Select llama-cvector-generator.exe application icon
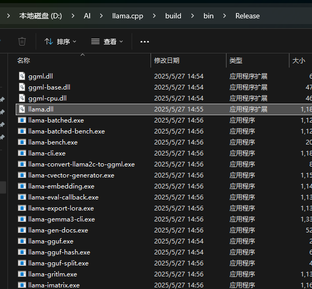The height and width of the screenshot is (289, 312). pyautogui.click(x=22, y=175)
